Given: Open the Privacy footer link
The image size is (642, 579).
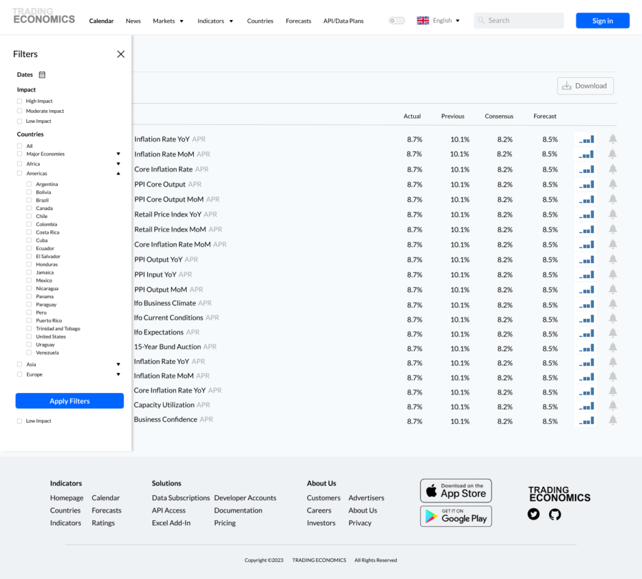Looking at the screenshot, I should (x=360, y=523).
